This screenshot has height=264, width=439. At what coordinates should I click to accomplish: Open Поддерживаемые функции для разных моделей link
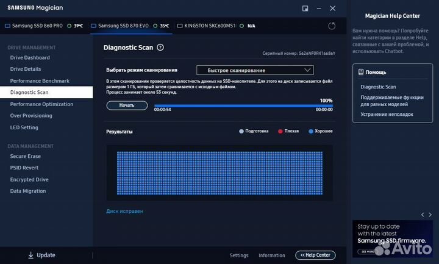[x=392, y=101]
